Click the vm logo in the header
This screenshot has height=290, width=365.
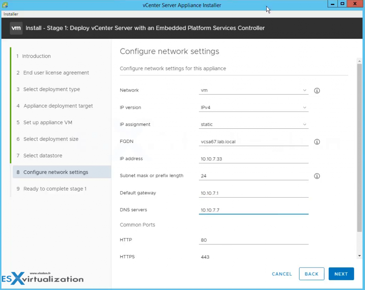point(16,28)
